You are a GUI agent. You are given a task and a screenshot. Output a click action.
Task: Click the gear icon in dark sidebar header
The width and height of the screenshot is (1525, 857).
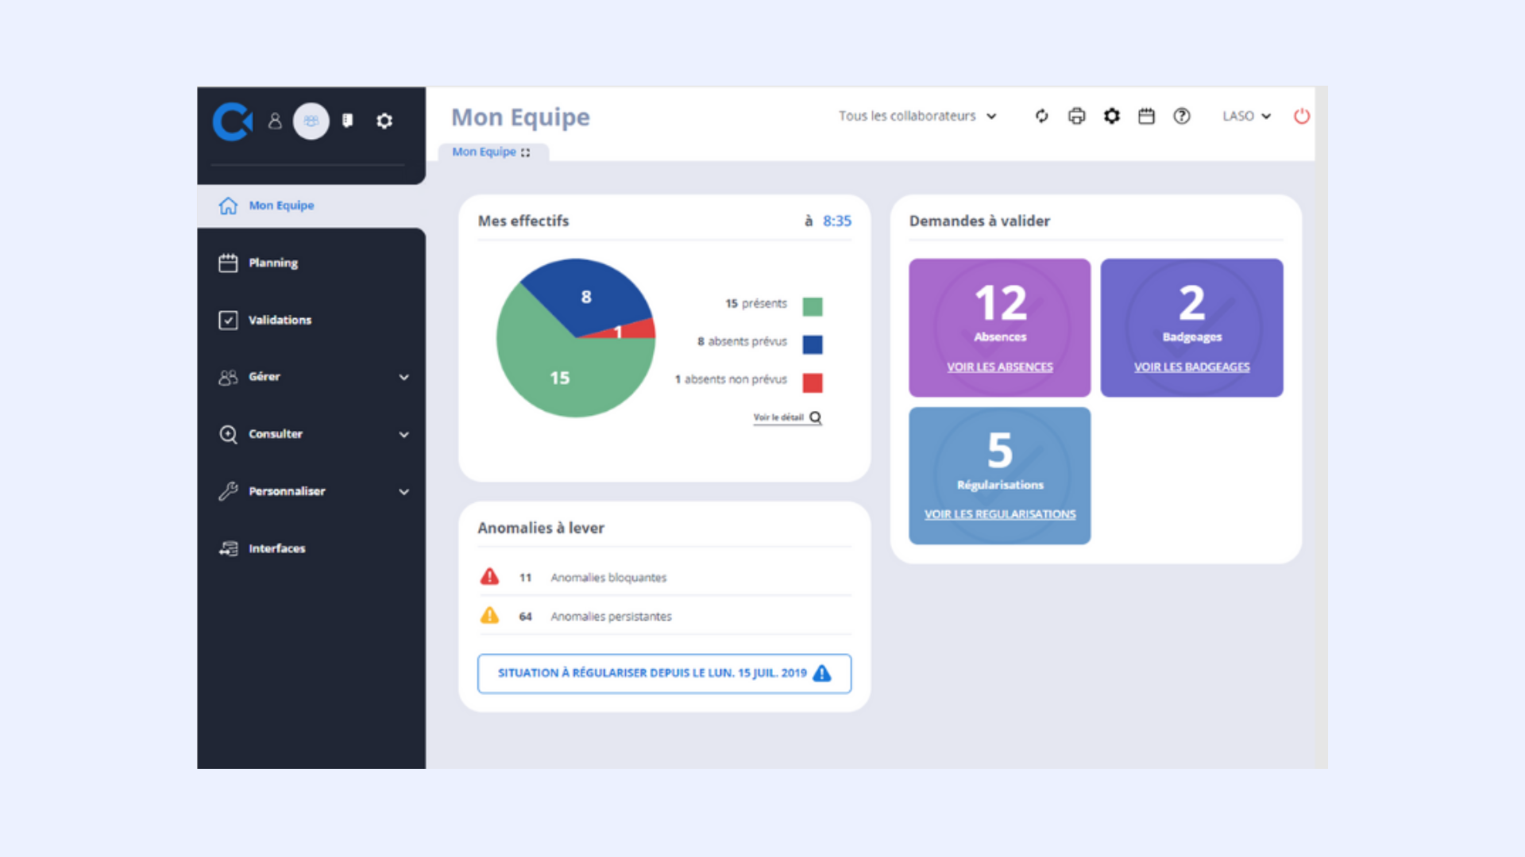click(x=384, y=121)
